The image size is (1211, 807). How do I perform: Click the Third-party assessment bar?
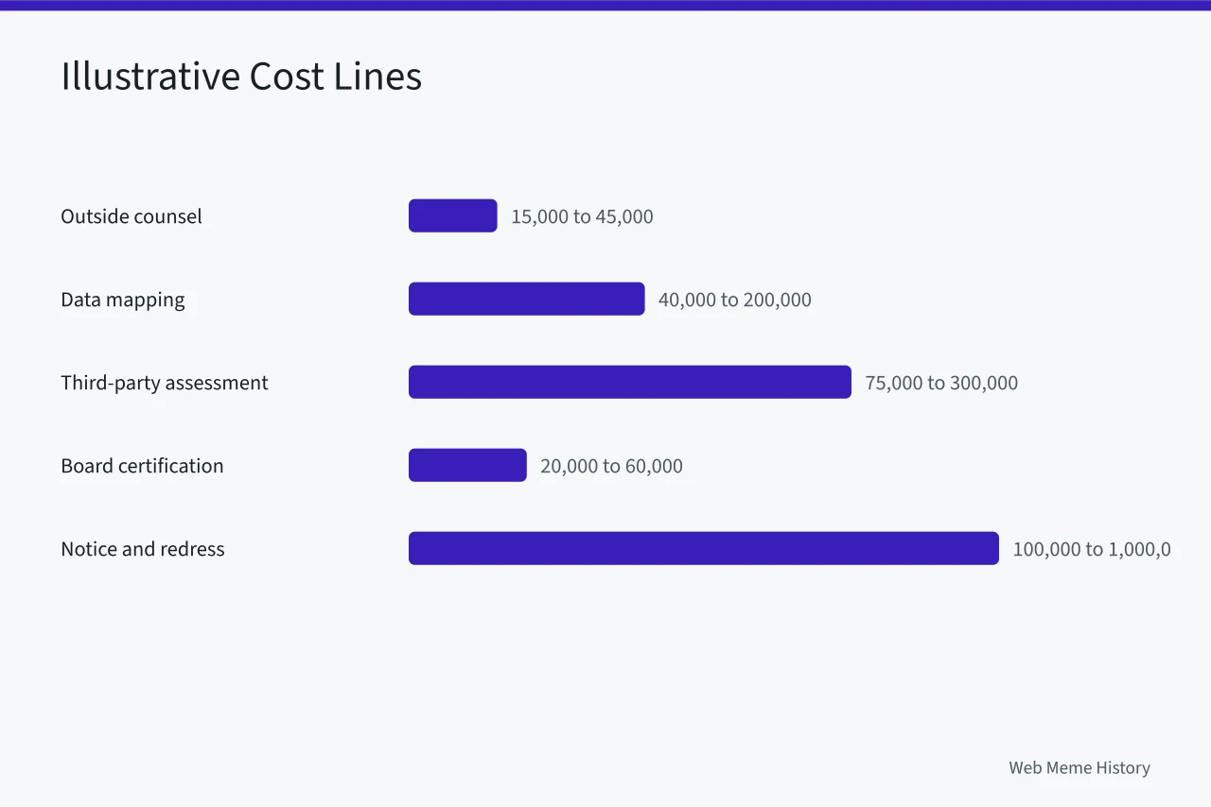(630, 382)
